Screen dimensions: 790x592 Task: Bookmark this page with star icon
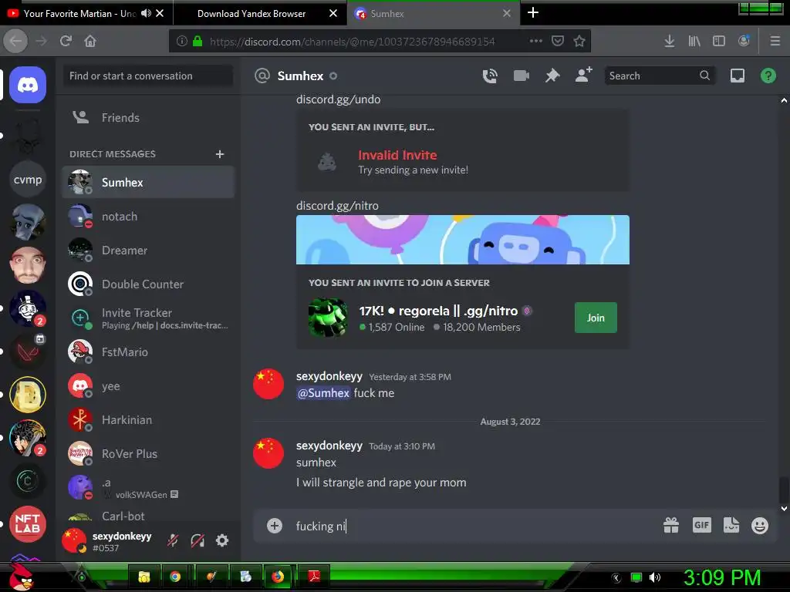tap(579, 42)
